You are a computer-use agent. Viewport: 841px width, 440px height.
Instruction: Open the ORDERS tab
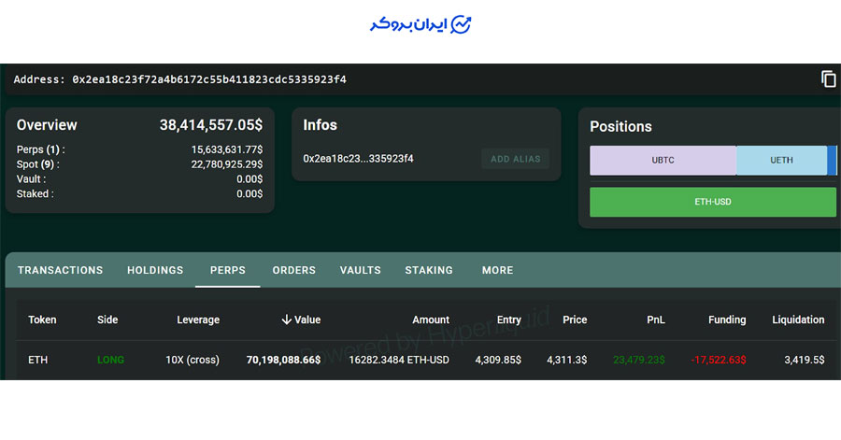click(x=294, y=270)
